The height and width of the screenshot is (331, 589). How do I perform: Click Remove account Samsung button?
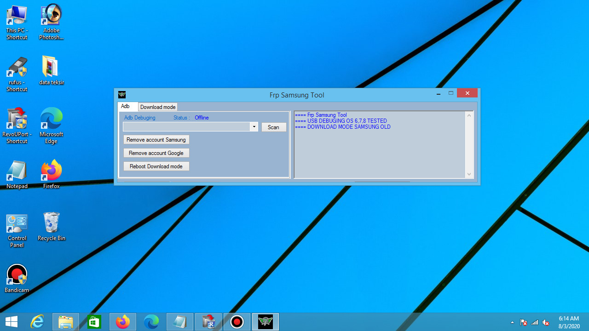click(156, 140)
